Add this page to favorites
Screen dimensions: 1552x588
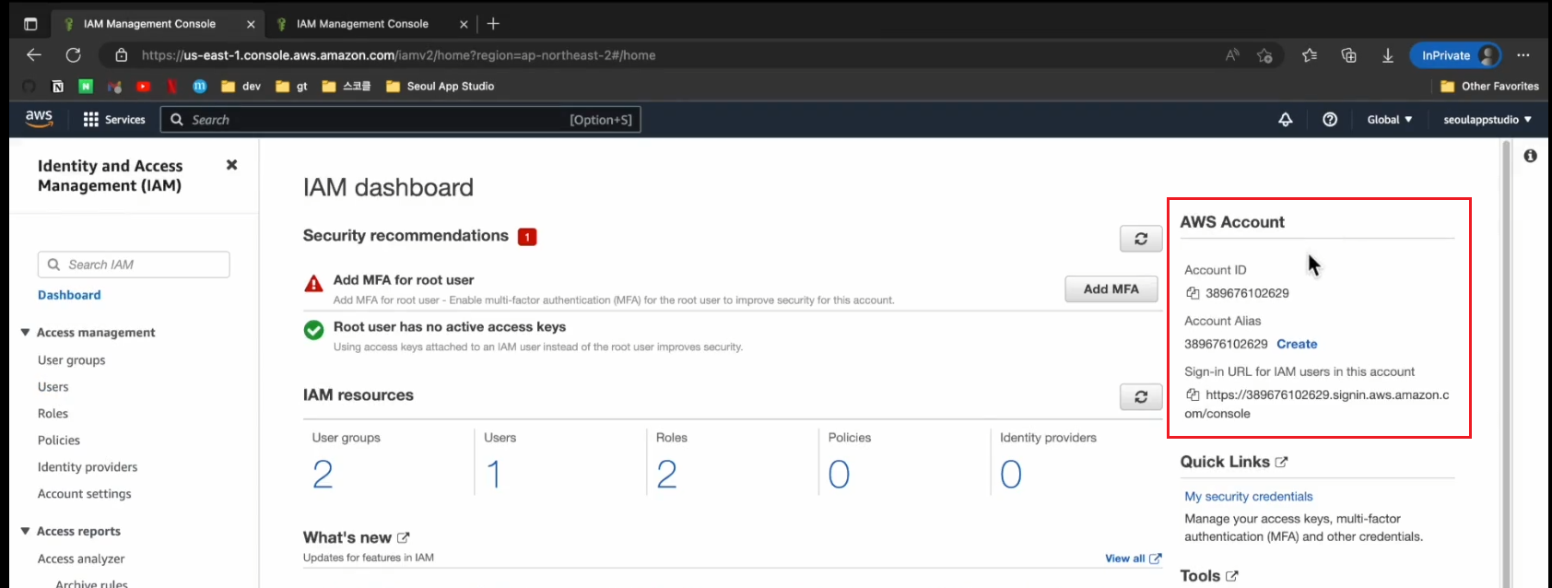click(1264, 55)
